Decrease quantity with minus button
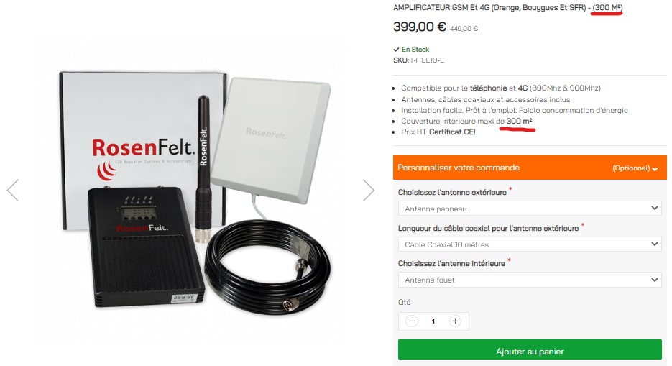Viewport: 672px width, 366px height. point(412,321)
